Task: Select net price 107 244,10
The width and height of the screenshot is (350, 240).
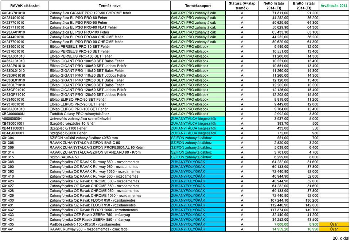Action: click(274, 200)
